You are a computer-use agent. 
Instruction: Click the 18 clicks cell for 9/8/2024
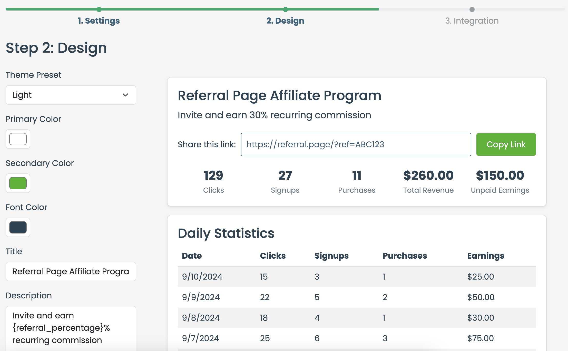point(264,318)
